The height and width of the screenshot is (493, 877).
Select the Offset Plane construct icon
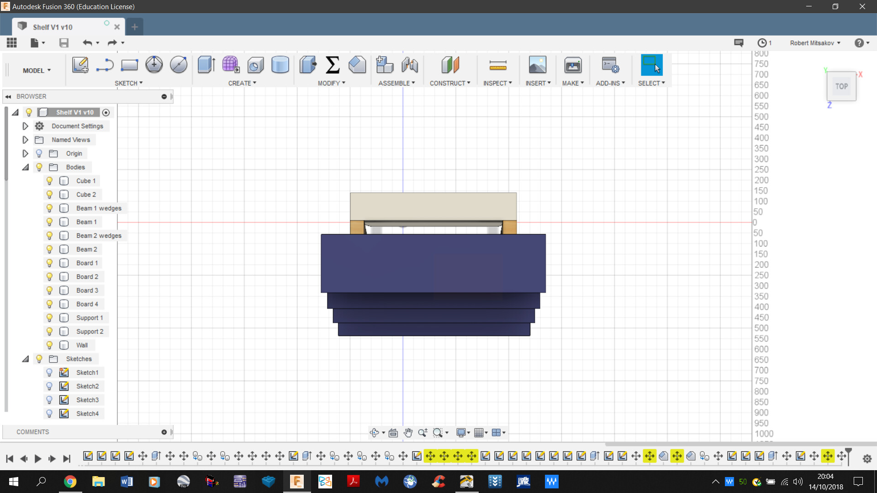pos(450,65)
